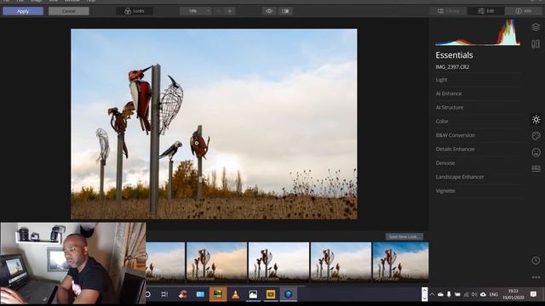Open the Layers icon in right sidebar

click(536, 27)
